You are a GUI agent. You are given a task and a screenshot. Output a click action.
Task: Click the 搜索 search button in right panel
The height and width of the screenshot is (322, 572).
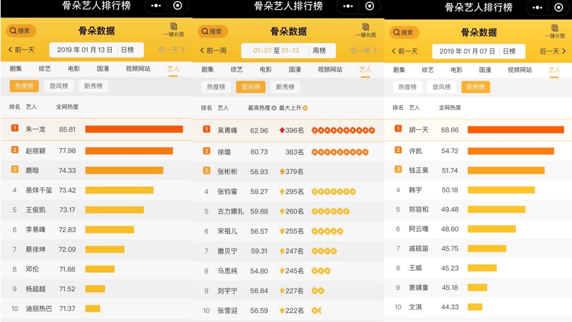pos(404,32)
